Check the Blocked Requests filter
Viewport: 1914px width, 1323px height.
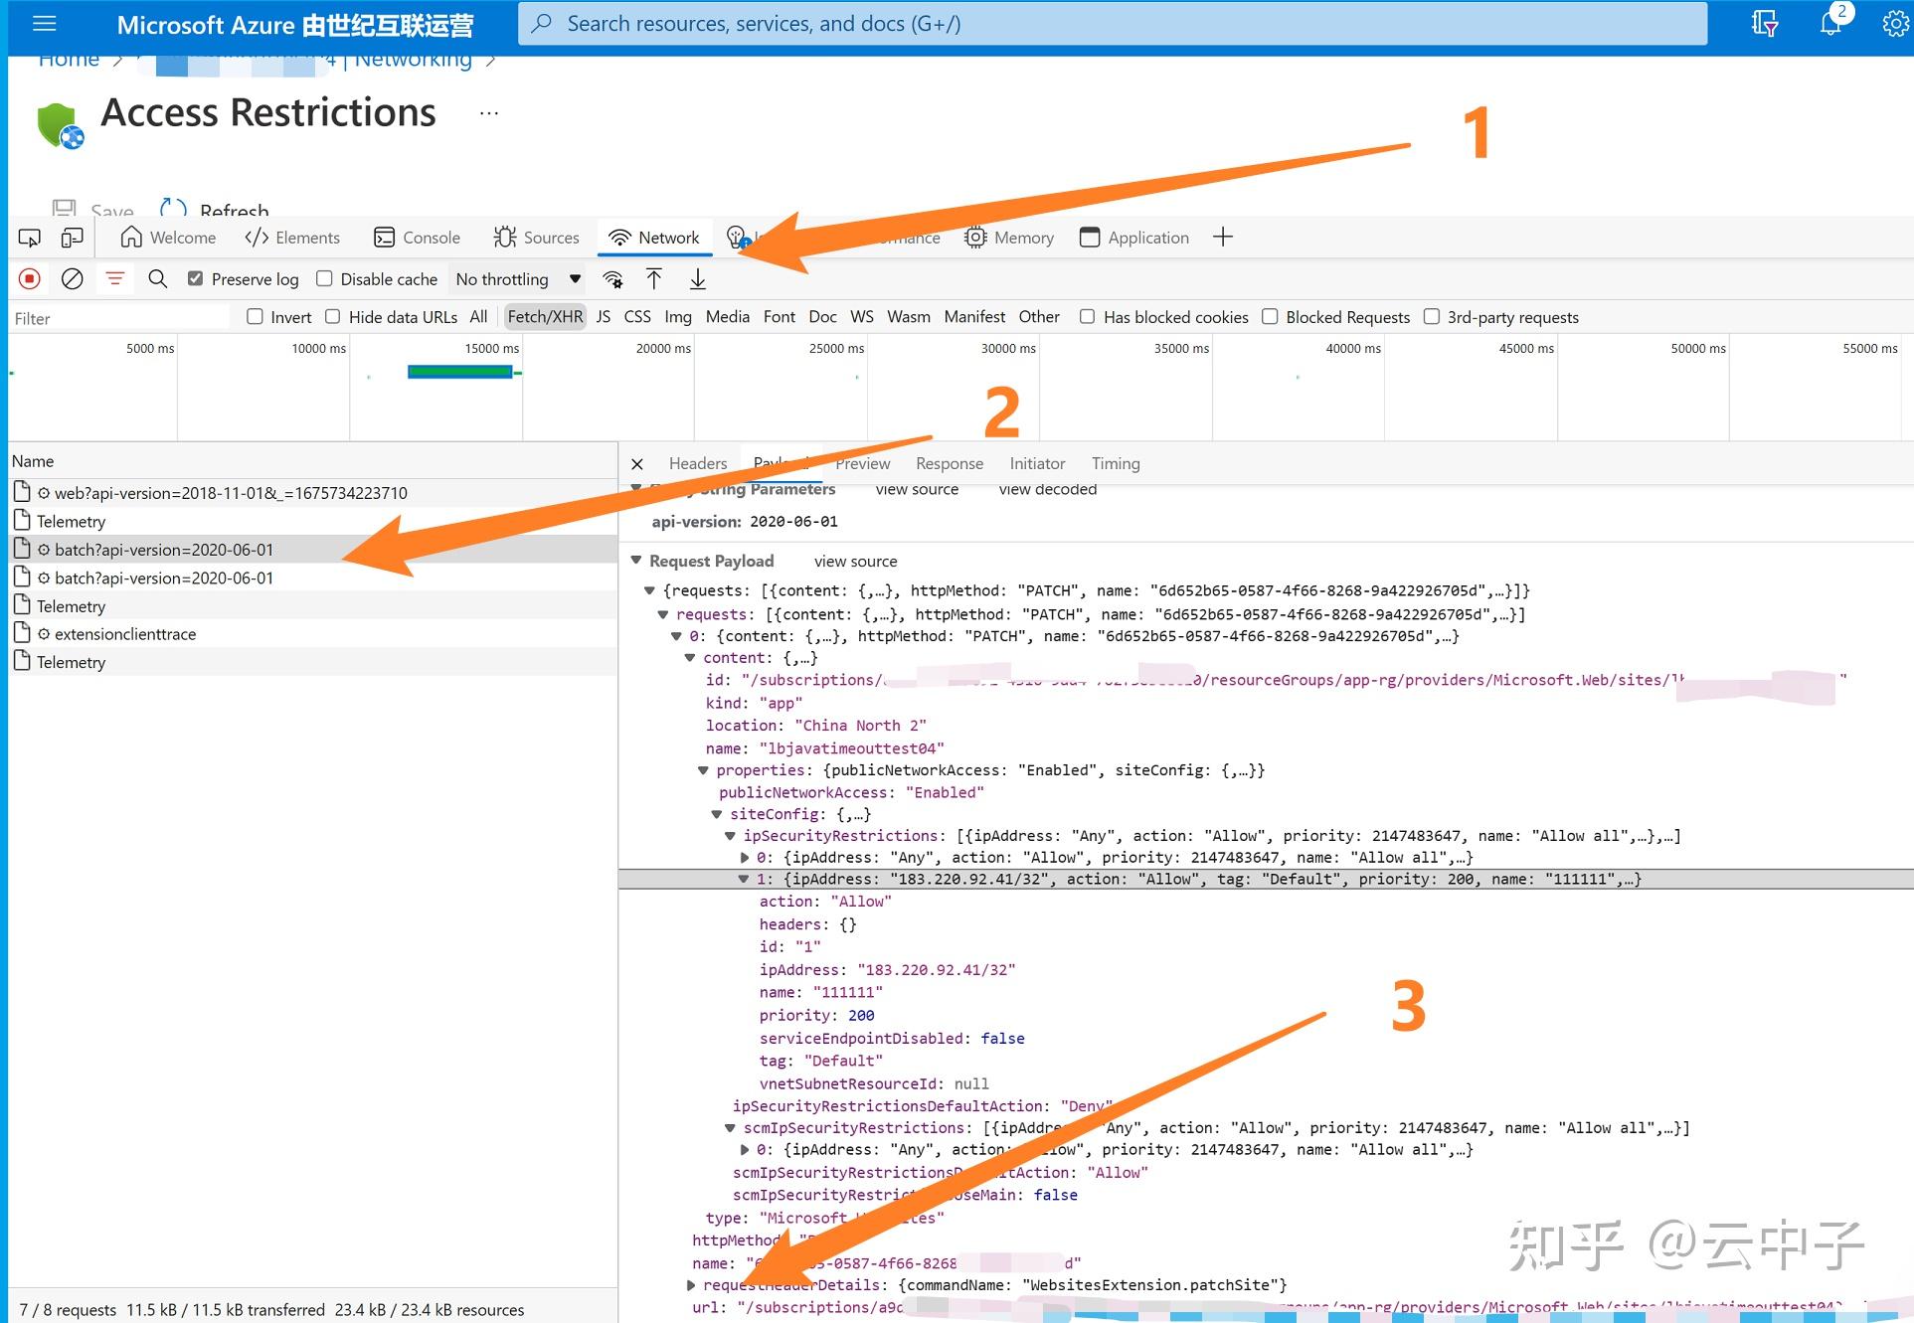coord(1271,316)
